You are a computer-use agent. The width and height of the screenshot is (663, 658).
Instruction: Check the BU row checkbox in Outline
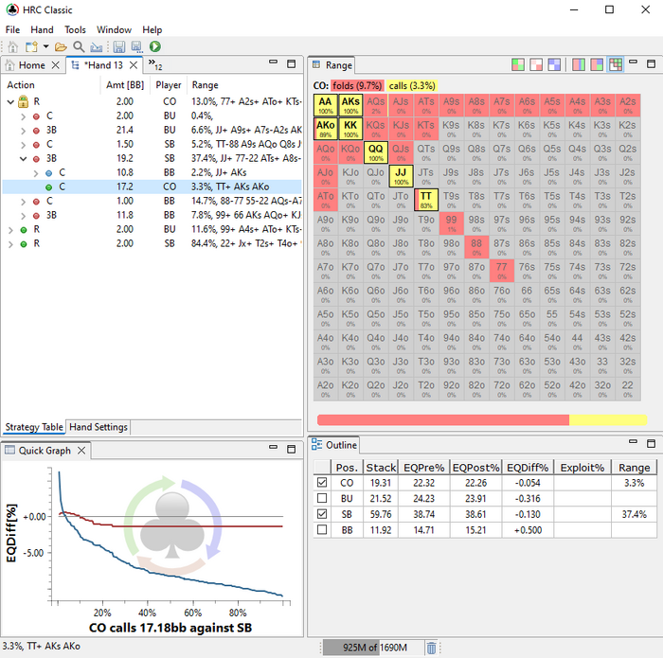pos(321,498)
